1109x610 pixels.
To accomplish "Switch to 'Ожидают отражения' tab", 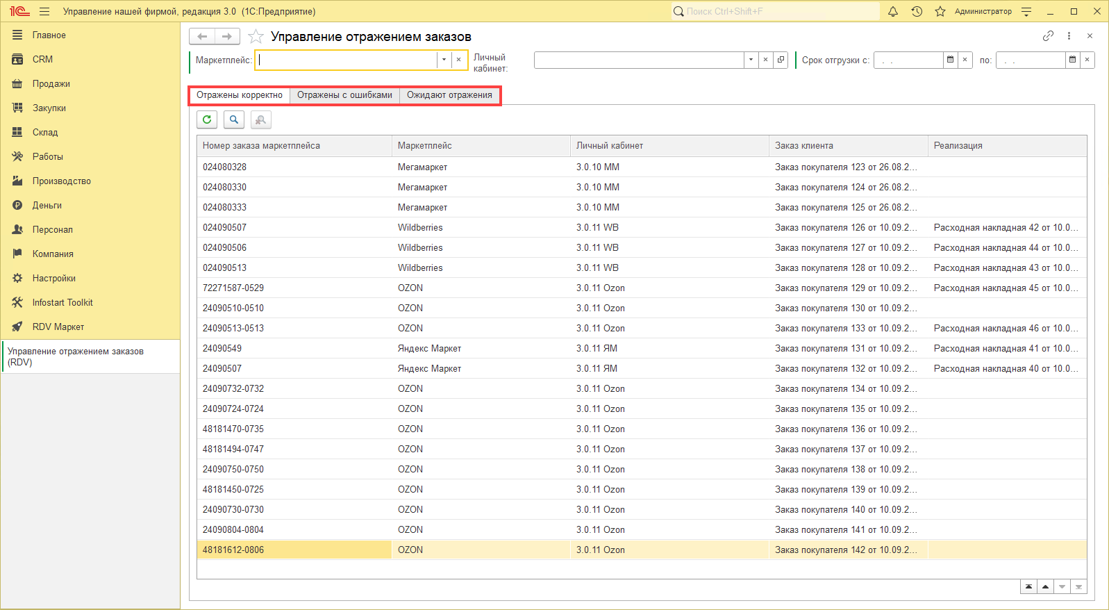I will click(449, 95).
